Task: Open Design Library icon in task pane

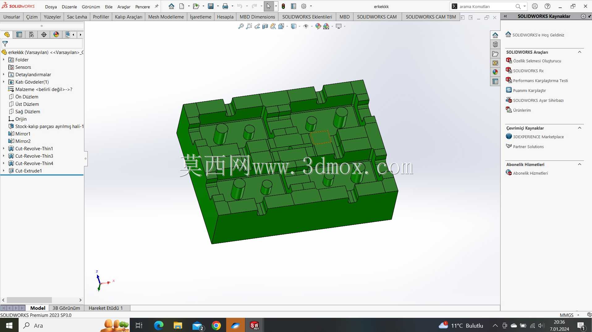Action: click(x=495, y=44)
